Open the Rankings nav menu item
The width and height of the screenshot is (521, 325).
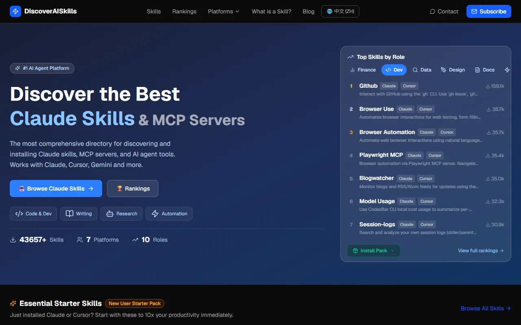click(x=184, y=11)
